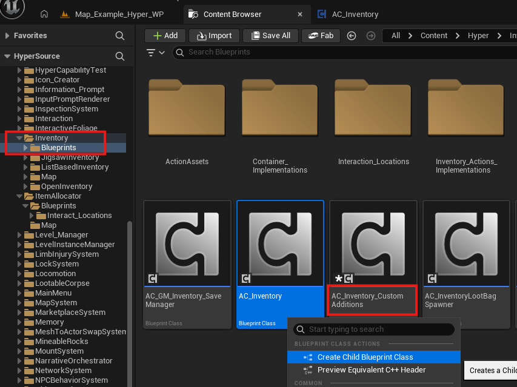The width and height of the screenshot is (517, 387).
Task: Go back with the left arrow history button
Action: (352, 36)
